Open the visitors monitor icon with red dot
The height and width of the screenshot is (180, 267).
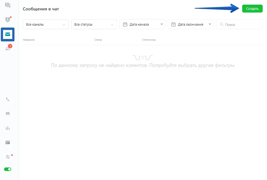pyautogui.click(x=8, y=20)
